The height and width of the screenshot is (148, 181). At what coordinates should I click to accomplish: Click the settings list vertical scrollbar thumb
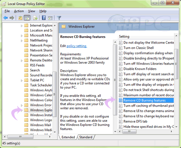[176, 64]
